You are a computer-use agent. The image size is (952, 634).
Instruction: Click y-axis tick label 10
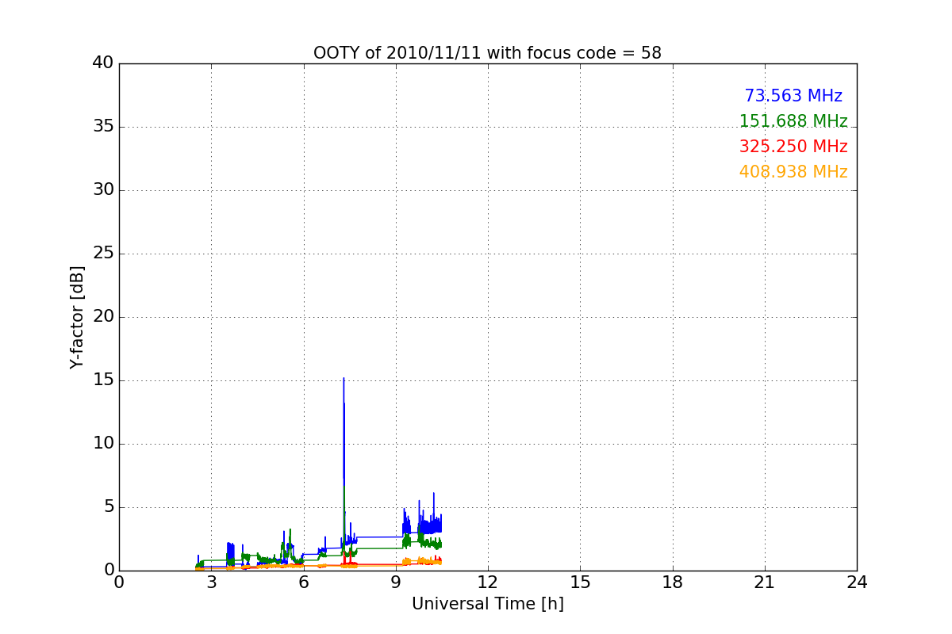[x=102, y=444]
